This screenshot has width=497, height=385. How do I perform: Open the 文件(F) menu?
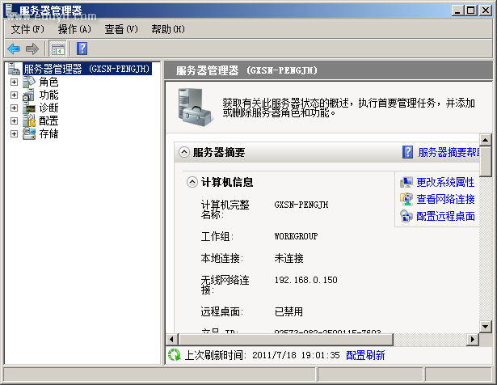pyautogui.click(x=27, y=29)
